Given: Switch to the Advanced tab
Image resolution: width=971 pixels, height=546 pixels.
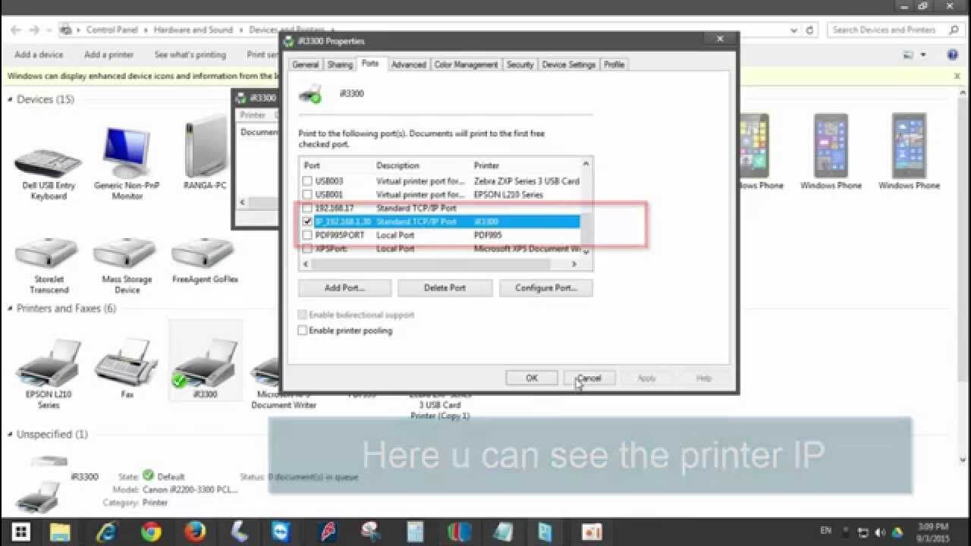Looking at the screenshot, I should click(x=409, y=64).
